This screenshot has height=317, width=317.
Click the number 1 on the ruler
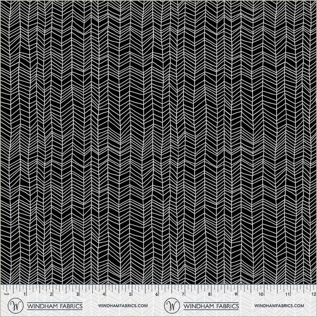tap(25, 295)
